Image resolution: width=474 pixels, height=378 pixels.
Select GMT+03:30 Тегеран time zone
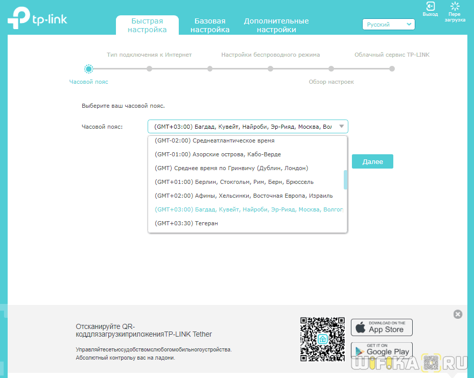coord(186,223)
